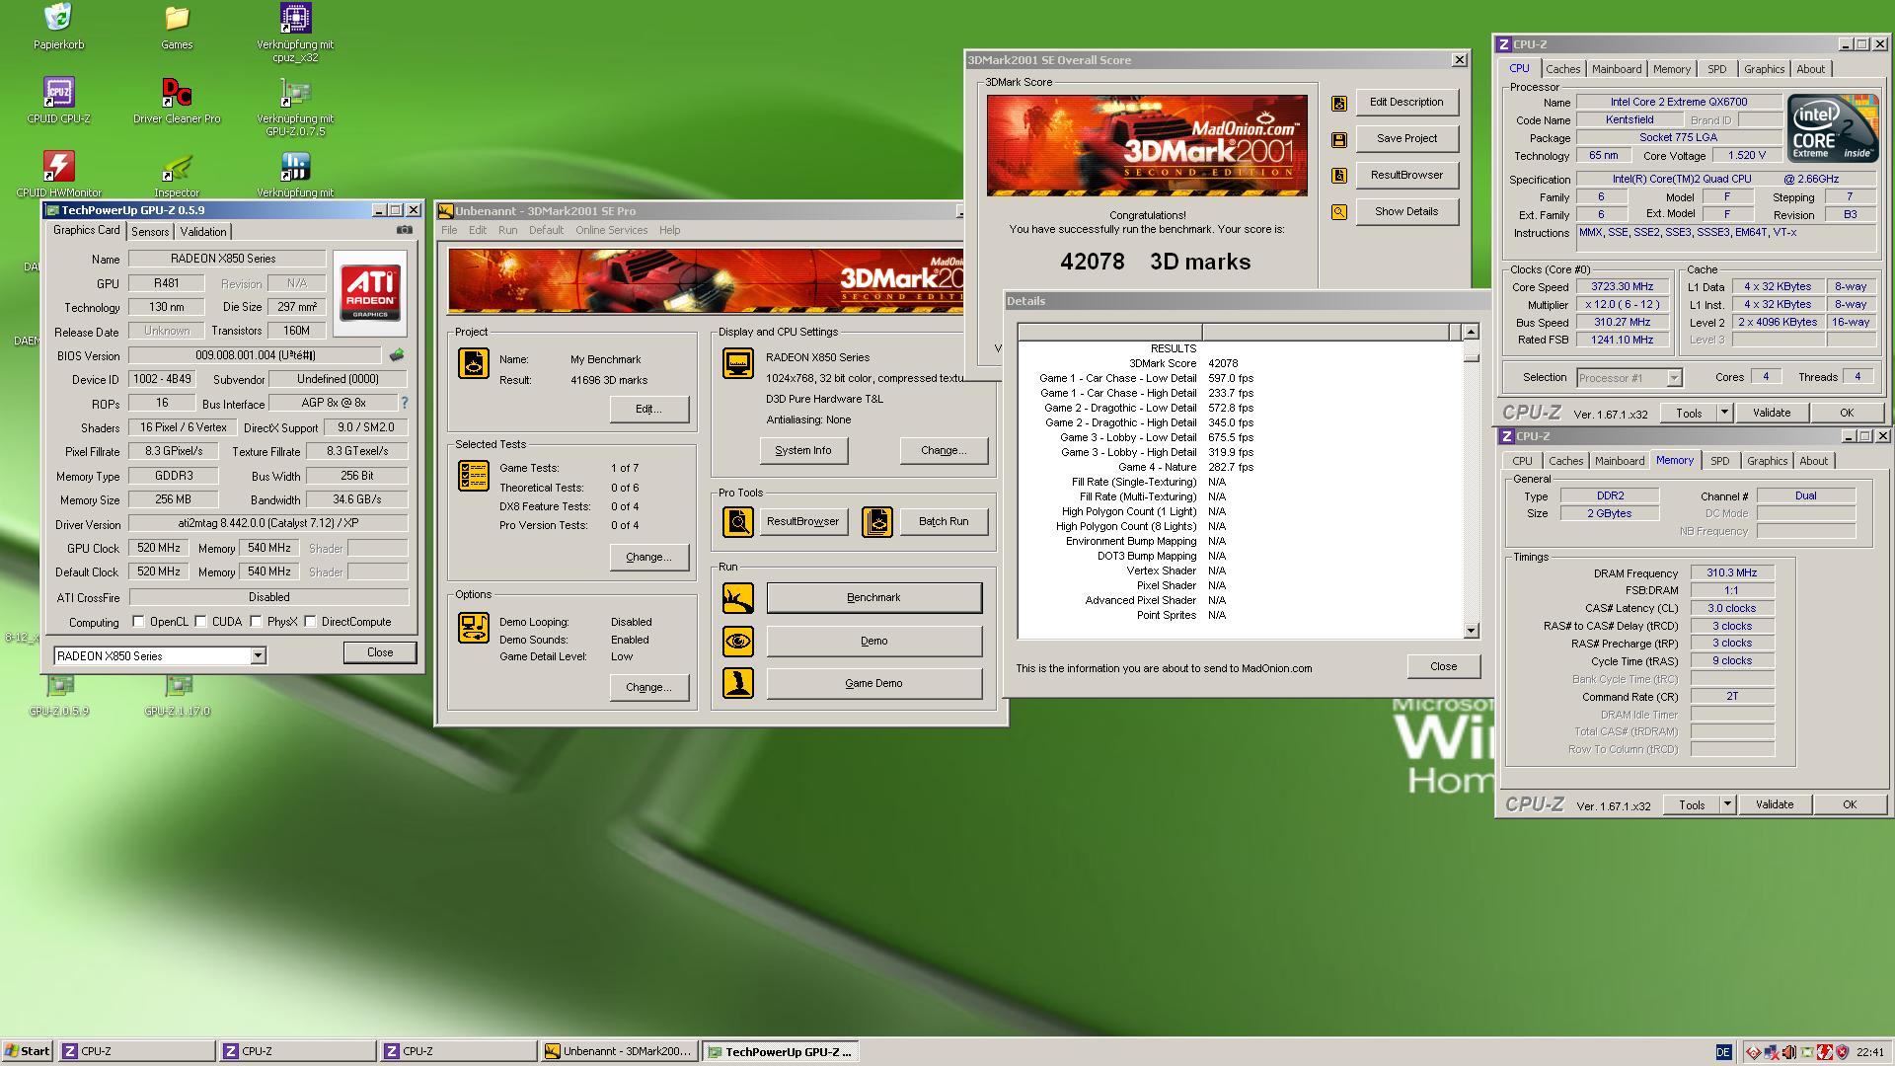Click GPU-Z screenshot camera icon

pos(405,230)
